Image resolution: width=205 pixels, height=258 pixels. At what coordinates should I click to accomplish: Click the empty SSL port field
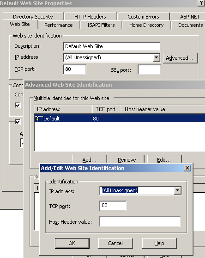[149, 69]
